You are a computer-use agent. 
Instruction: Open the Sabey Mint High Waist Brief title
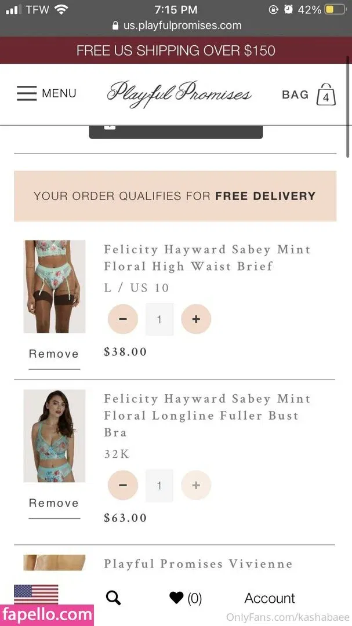(x=207, y=258)
